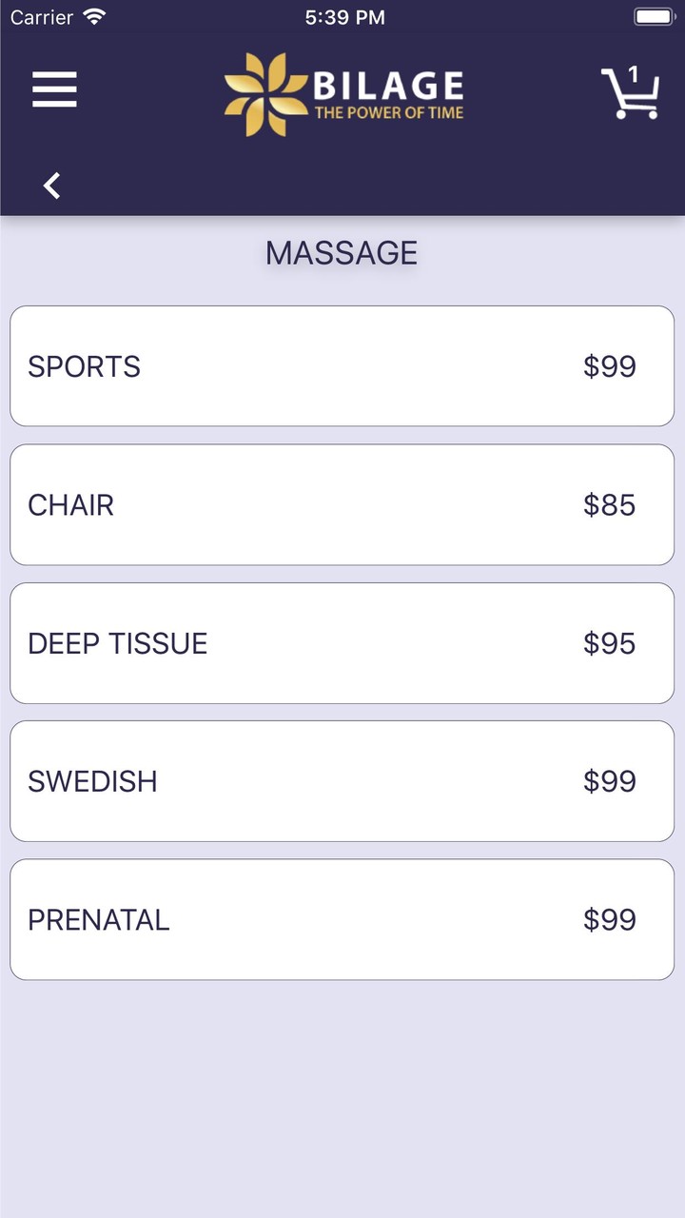The height and width of the screenshot is (1218, 685).
Task: Tap the cart item count badge
Action: 634,75
